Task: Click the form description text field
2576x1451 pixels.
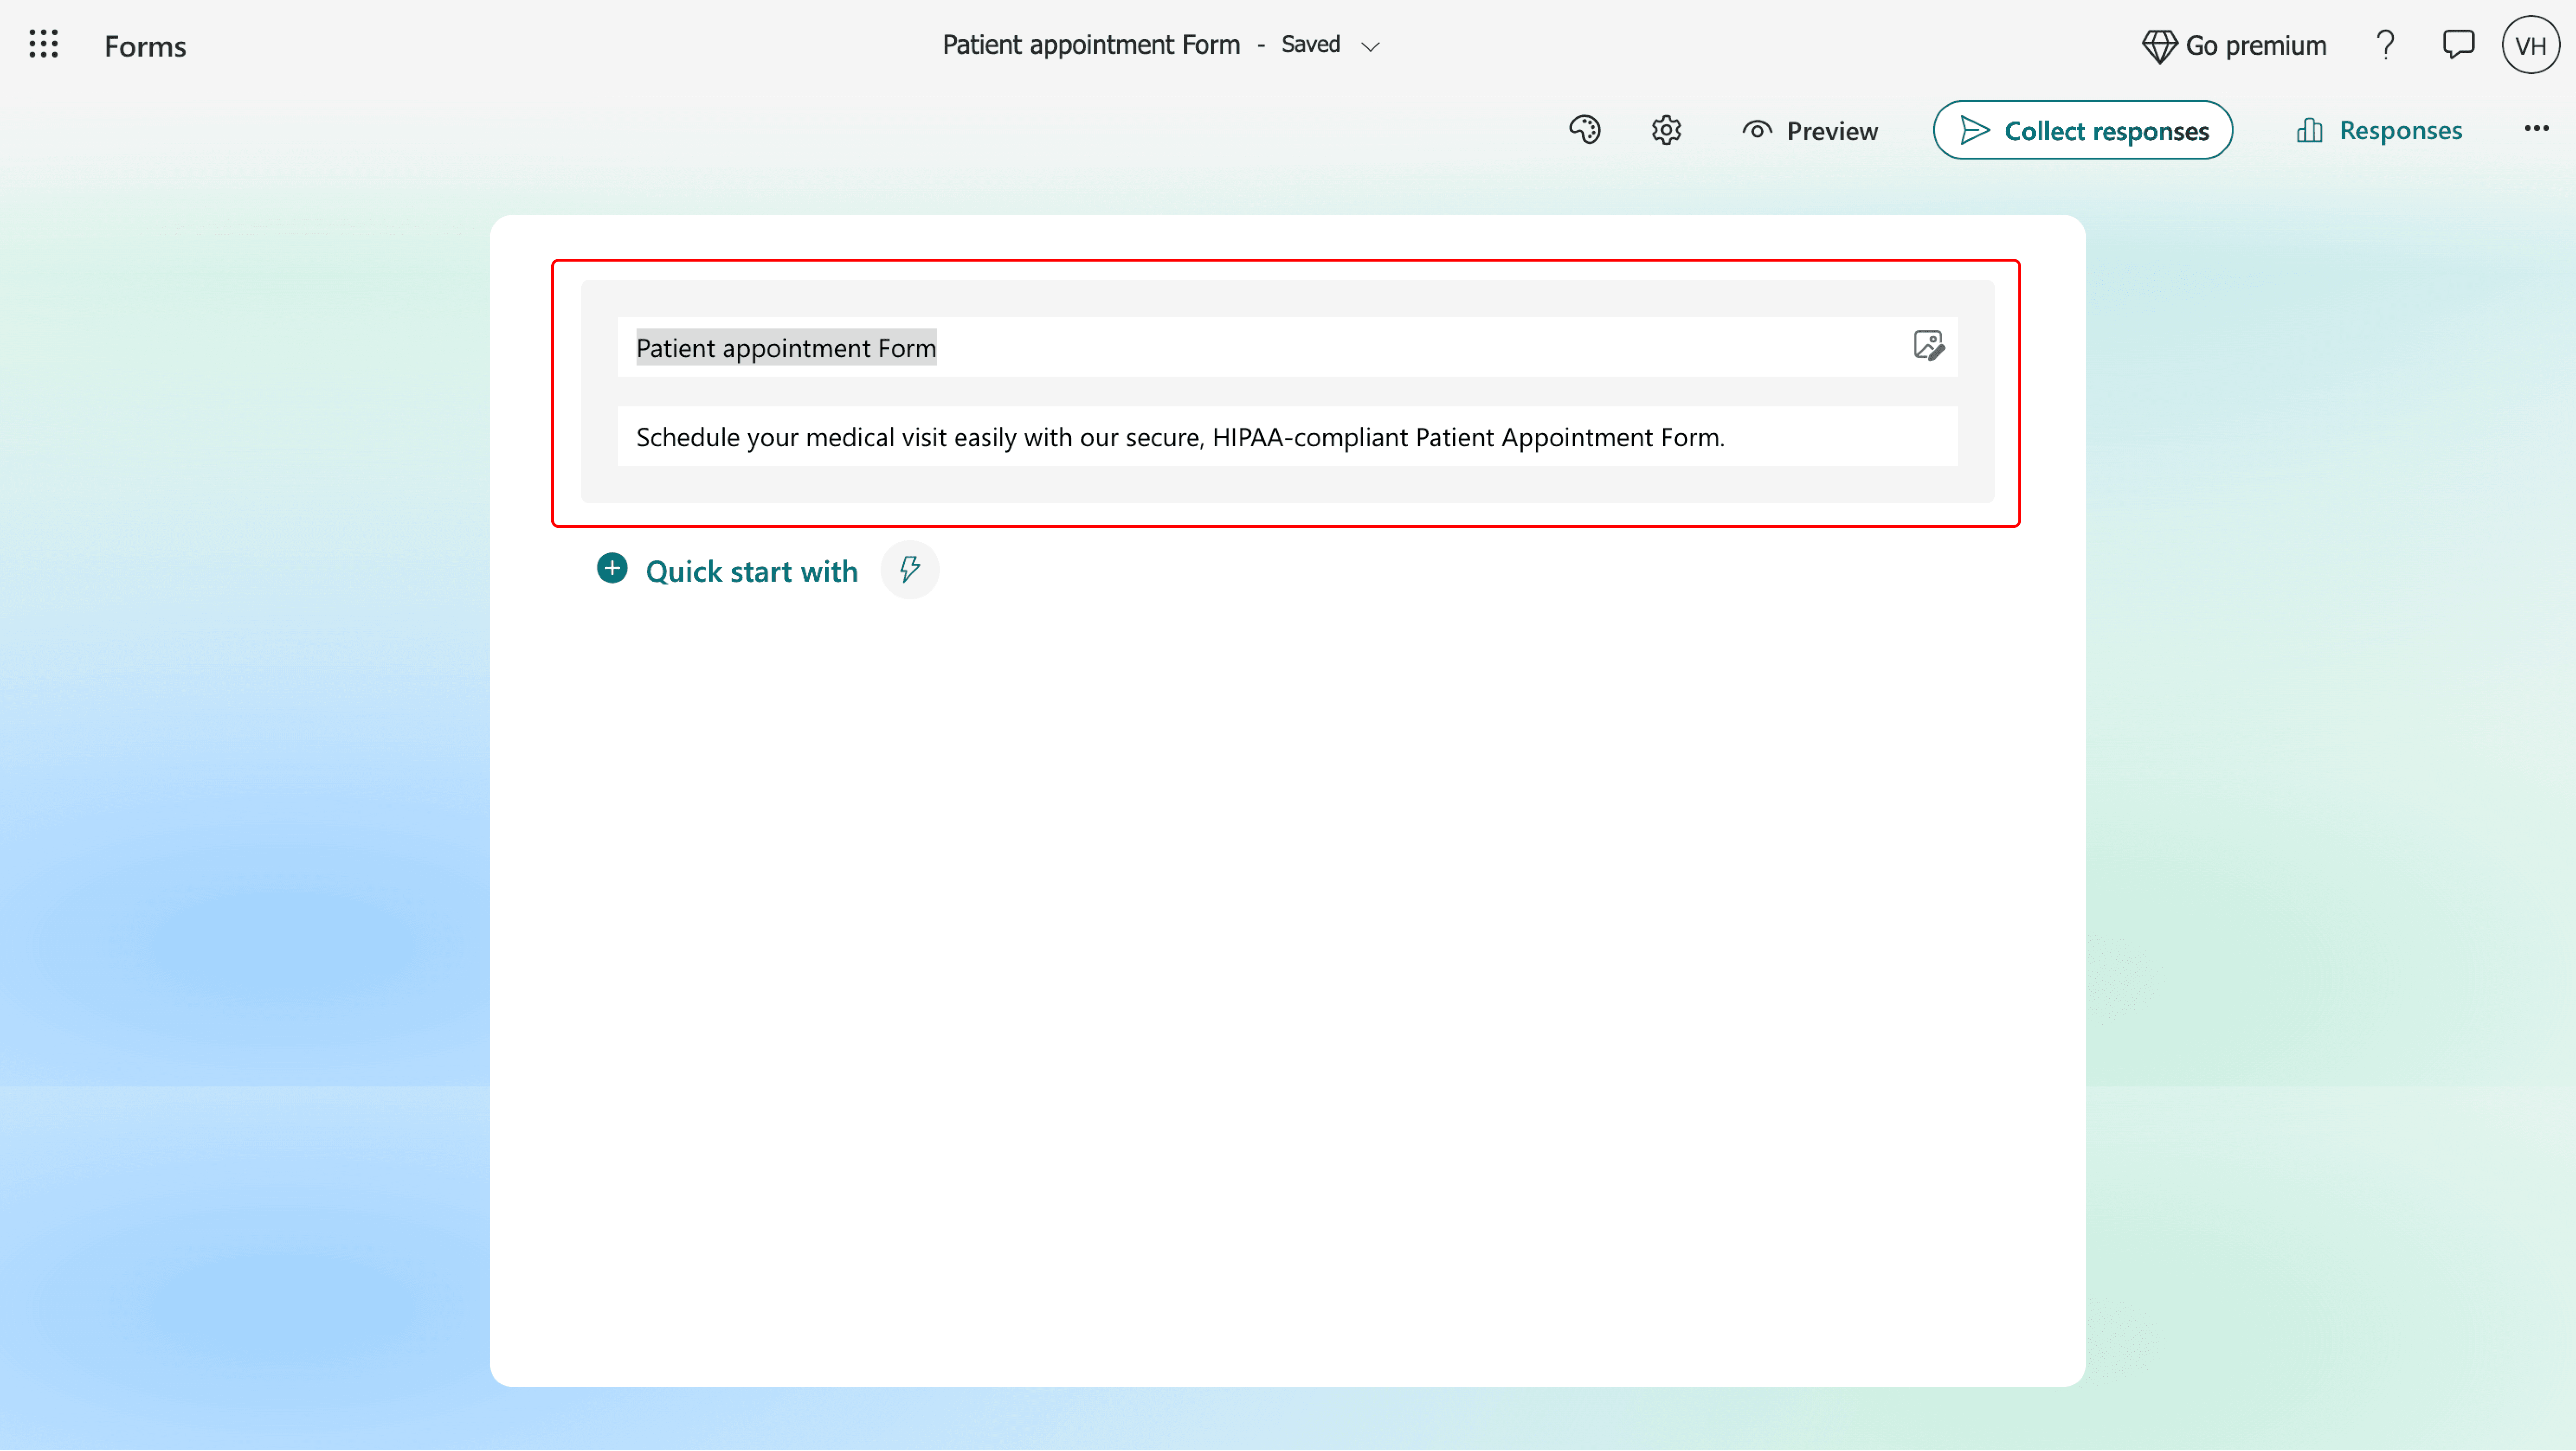Action: [x=1287, y=436]
